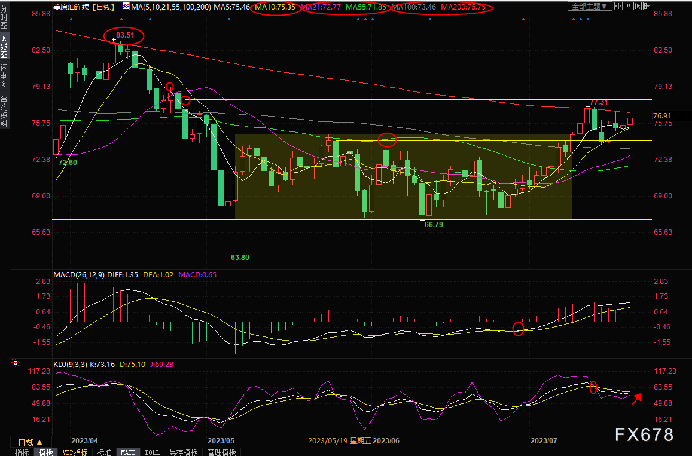692x456 pixels.
Task: Click the yellow highlighted consolidation range box
Action: [403, 177]
